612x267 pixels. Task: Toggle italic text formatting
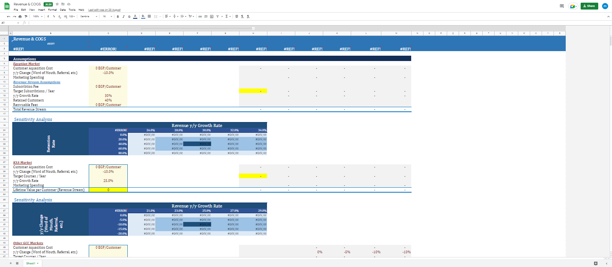tap(123, 16)
